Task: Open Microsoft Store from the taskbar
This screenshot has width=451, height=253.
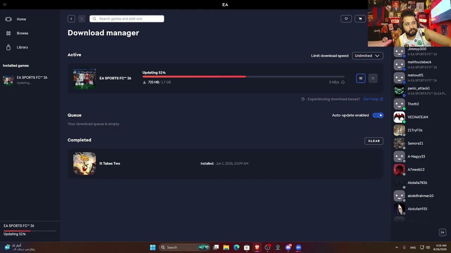Action: (247, 247)
